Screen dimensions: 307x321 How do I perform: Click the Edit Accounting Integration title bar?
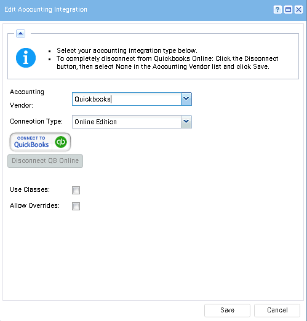(135, 10)
